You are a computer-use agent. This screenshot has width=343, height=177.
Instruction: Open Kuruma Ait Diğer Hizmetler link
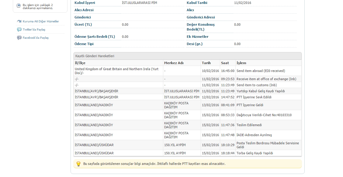(x=41, y=21)
